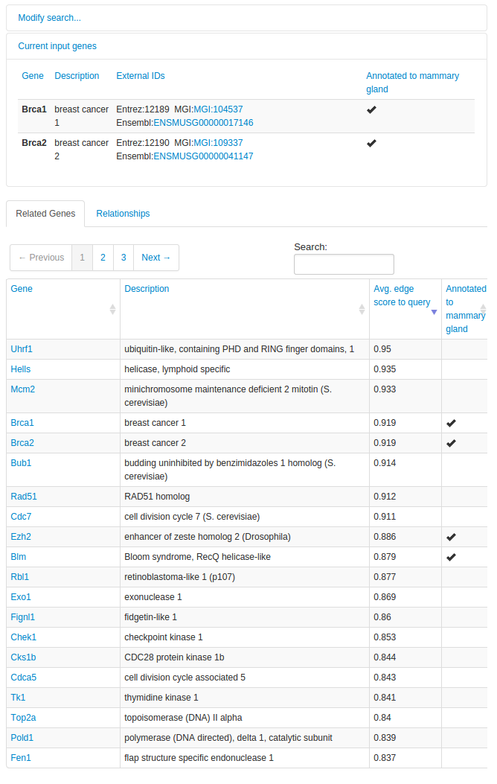
Task: Open MGI:104537 external link
Action: 218,109
